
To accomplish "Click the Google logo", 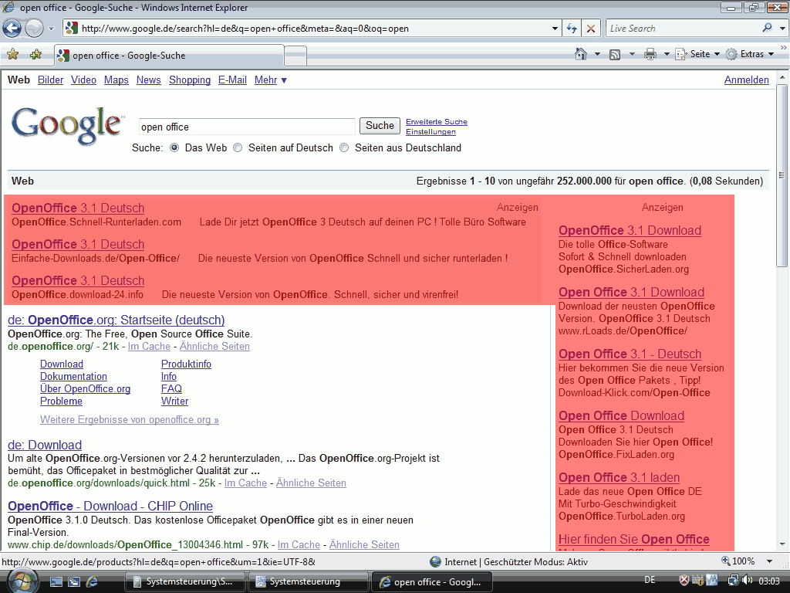I will [x=68, y=125].
